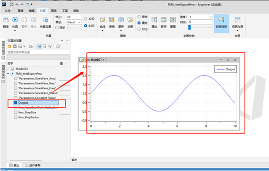Open the 组件参数 bottom tab
Screen dimensions: 269x171
(x=33, y=165)
